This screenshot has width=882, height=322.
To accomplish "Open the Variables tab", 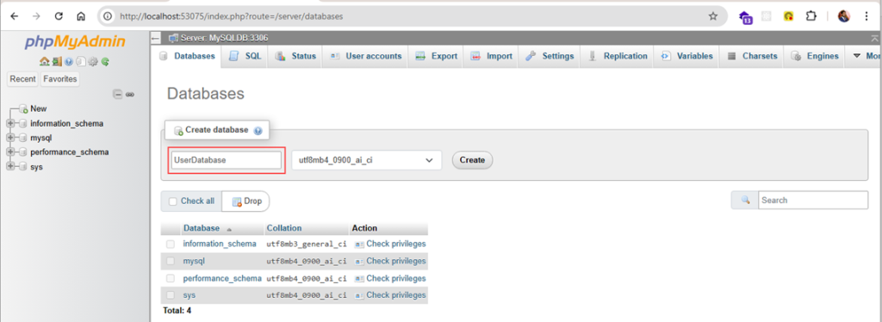I will coord(686,56).
